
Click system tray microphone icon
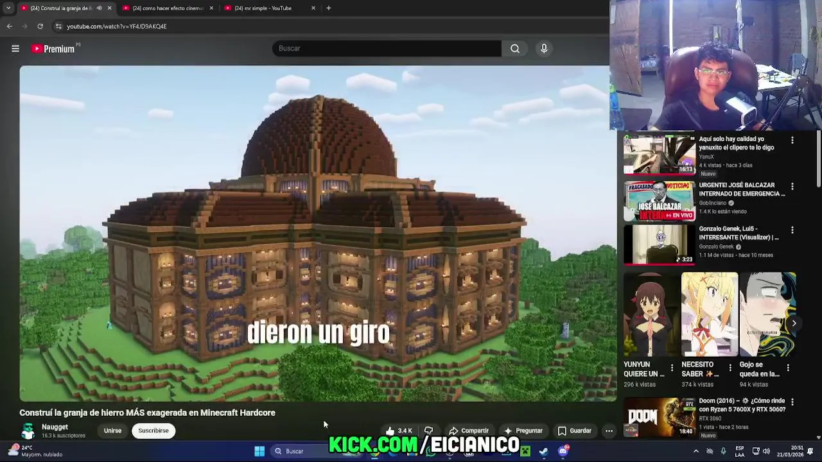pyautogui.click(x=724, y=451)
